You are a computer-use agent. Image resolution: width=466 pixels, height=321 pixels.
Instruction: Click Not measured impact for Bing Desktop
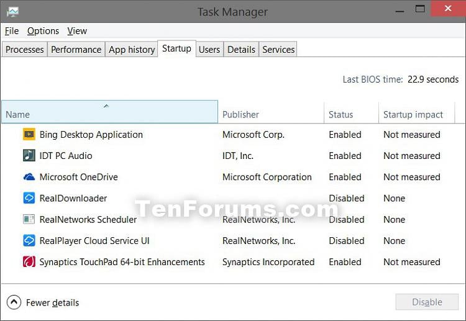pos(412,135)
